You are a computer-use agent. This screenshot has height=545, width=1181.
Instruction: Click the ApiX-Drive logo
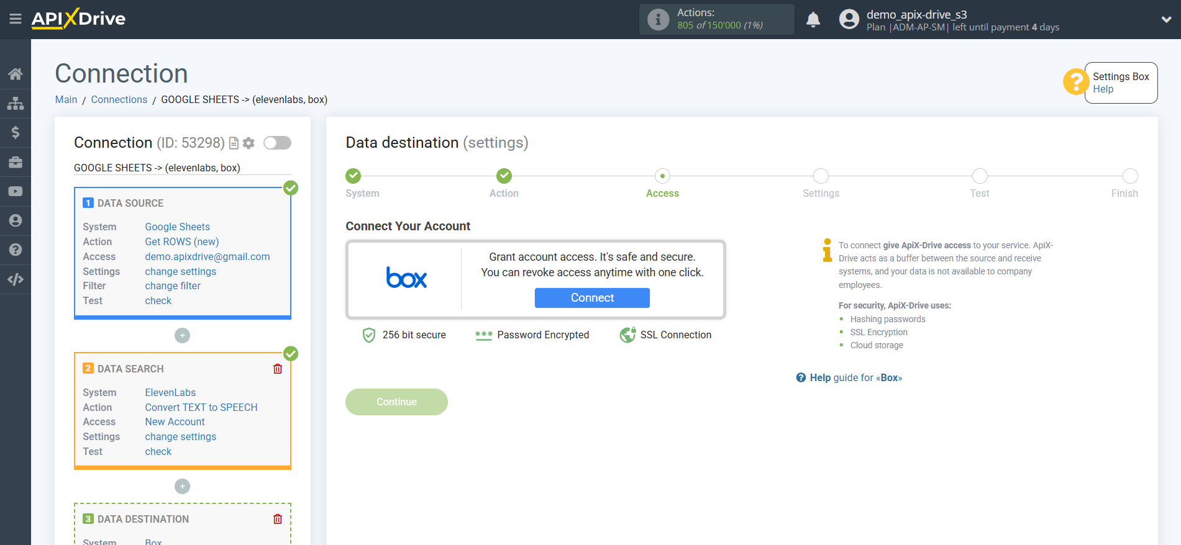tap(78, 19)
